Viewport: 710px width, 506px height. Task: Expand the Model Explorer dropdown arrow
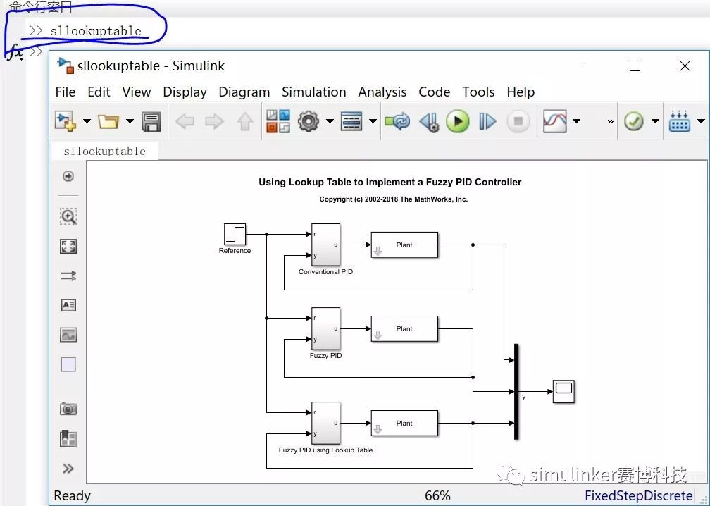373,121
